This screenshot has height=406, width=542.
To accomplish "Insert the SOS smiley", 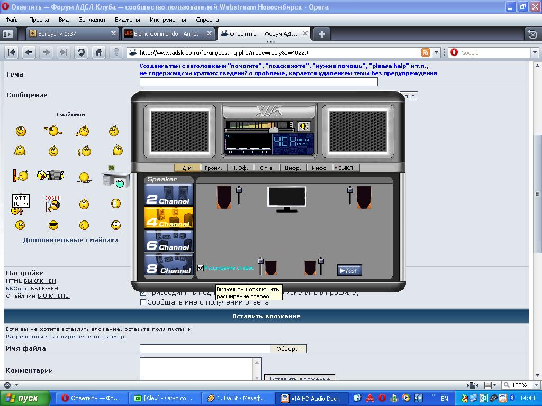I will [x=53, y=204].
